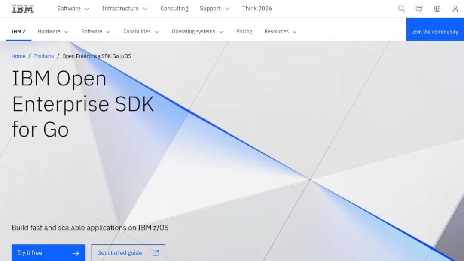464x261 pixels.
Task: Expand the Operating systems dropdown
Action: [197, 32]
